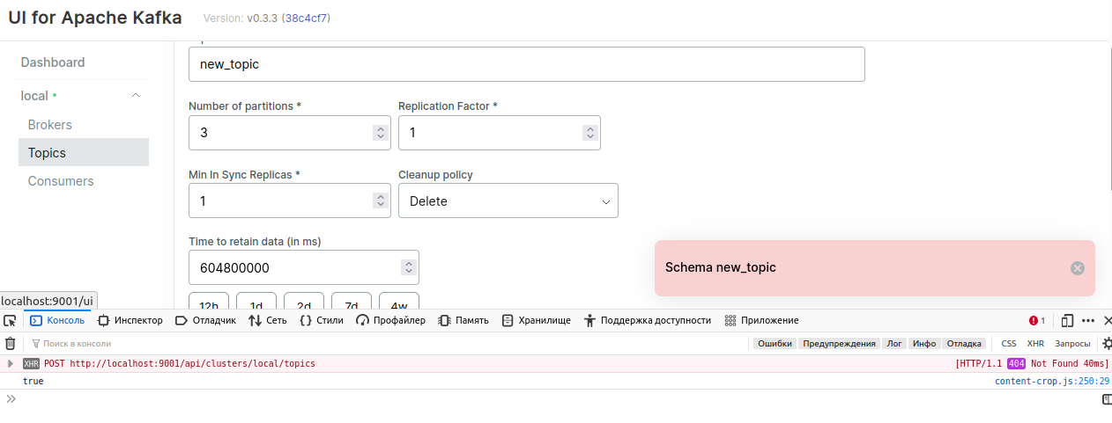Click the Replication Factor stepper arrows
Image resolution: width=1112 pixels, height=423 pixels.
(x=589, y=133)
